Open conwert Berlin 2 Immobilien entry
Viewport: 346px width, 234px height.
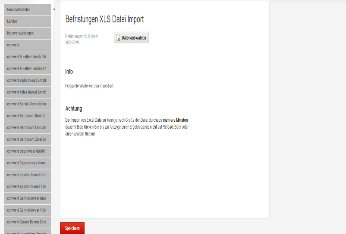pos(27,104)
